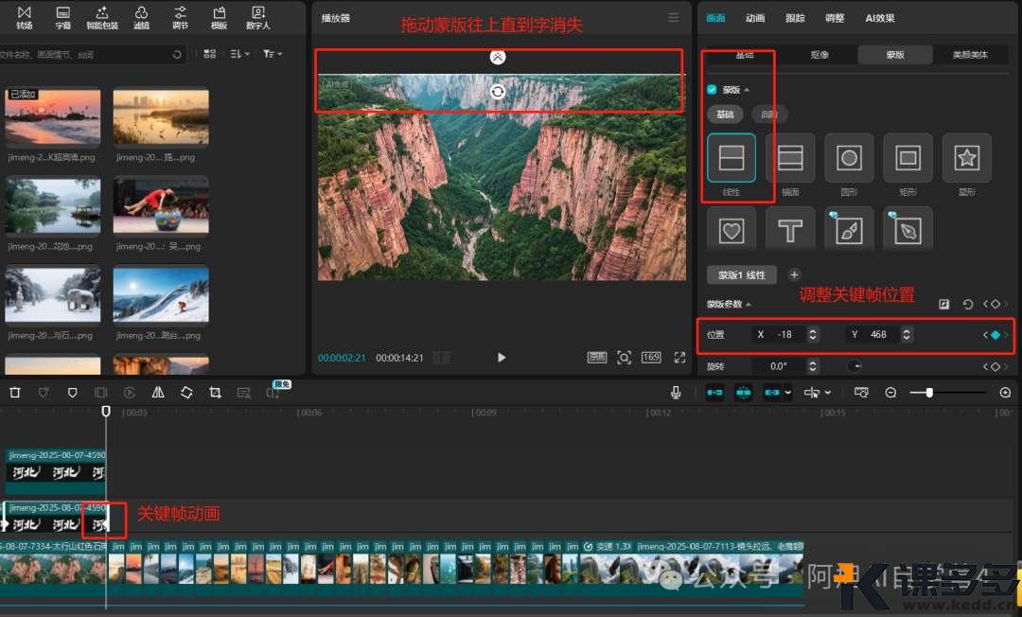Switch to the 画面 tab

pyautogui.click(x=715, y=18)
